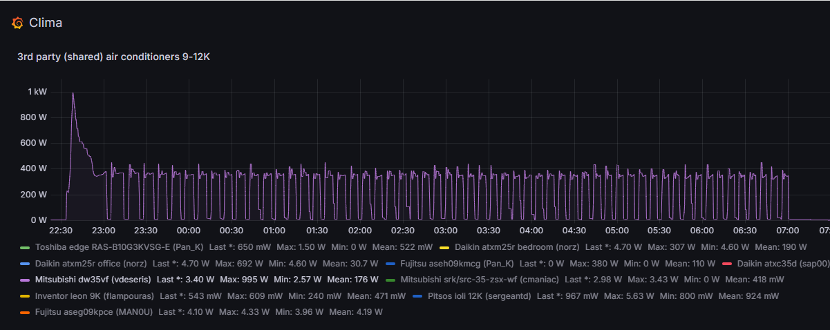The height and width of the screenshot is (330, 830).
Task: Open the air conditioners 9-12K panel title menu
Action: (x=113, y=57)
